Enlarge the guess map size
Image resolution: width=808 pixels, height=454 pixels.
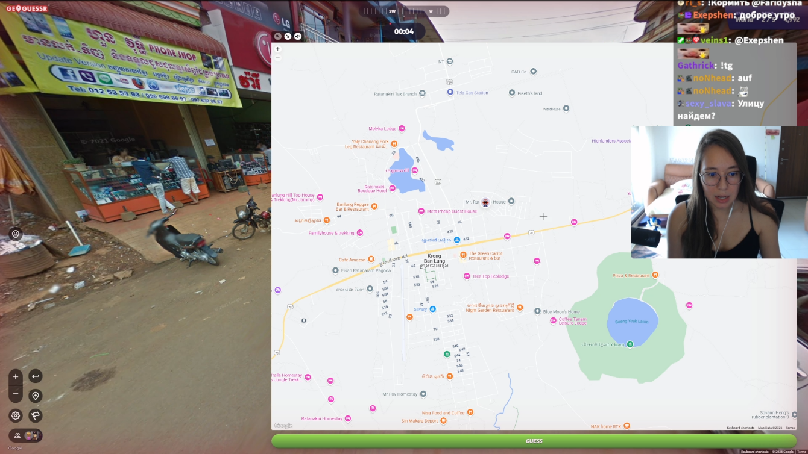click(278, 36)
